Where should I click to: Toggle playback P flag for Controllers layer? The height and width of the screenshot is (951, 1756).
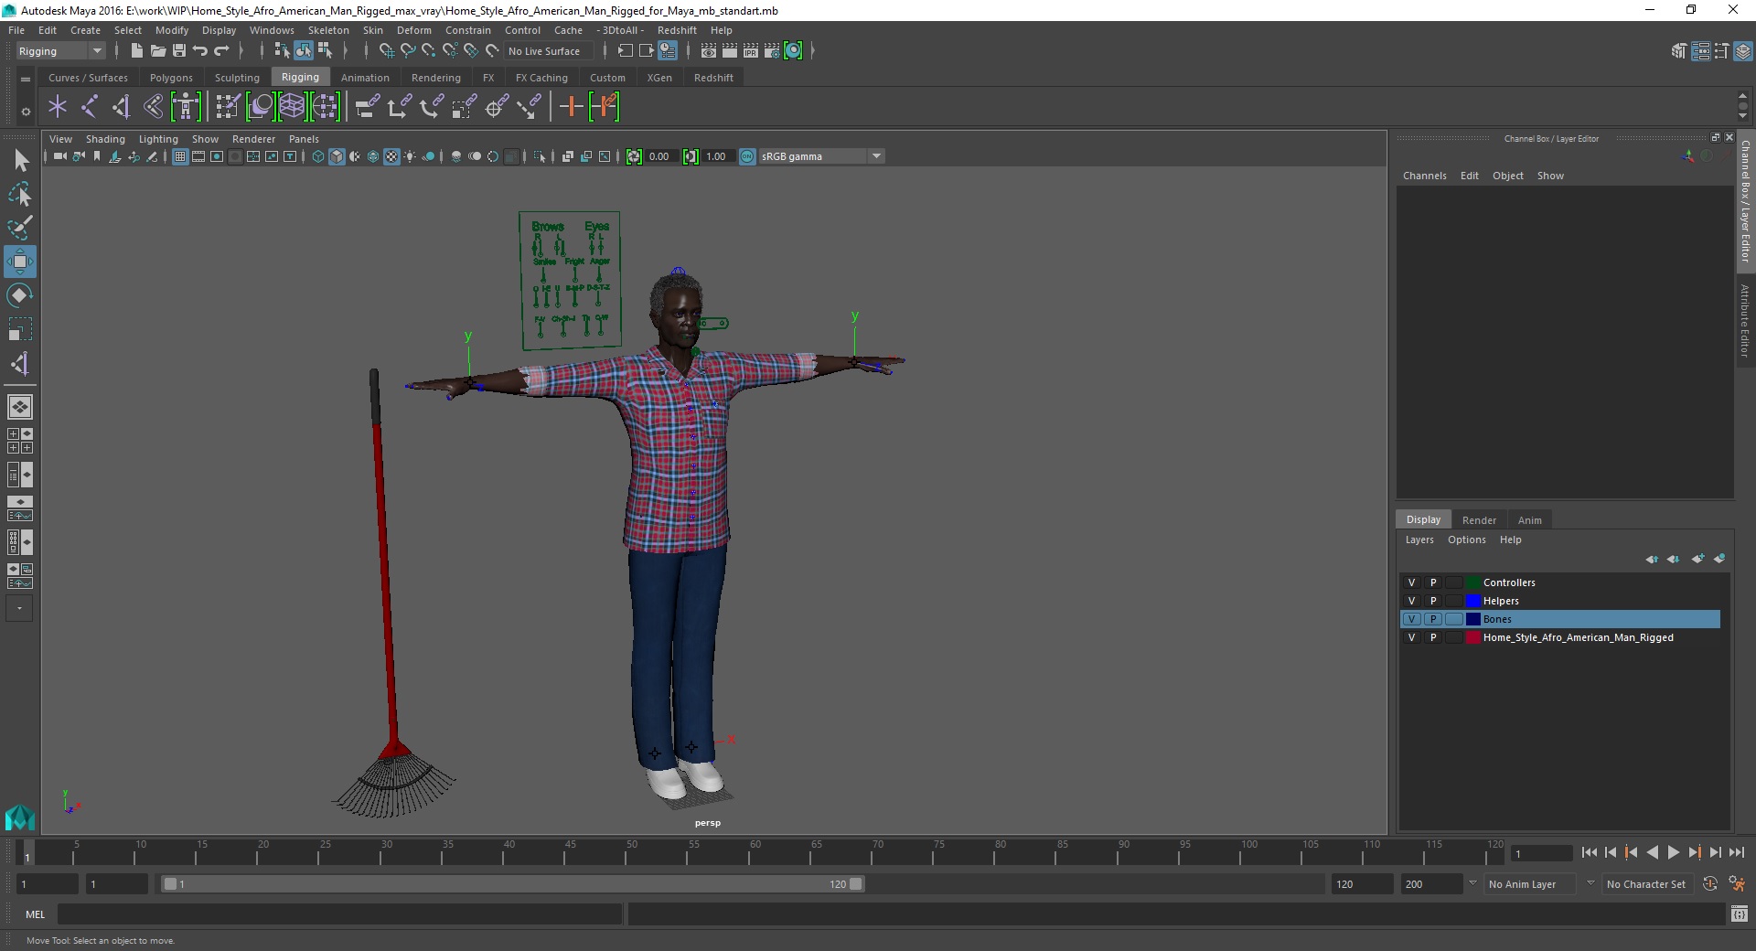point(1433,582)
